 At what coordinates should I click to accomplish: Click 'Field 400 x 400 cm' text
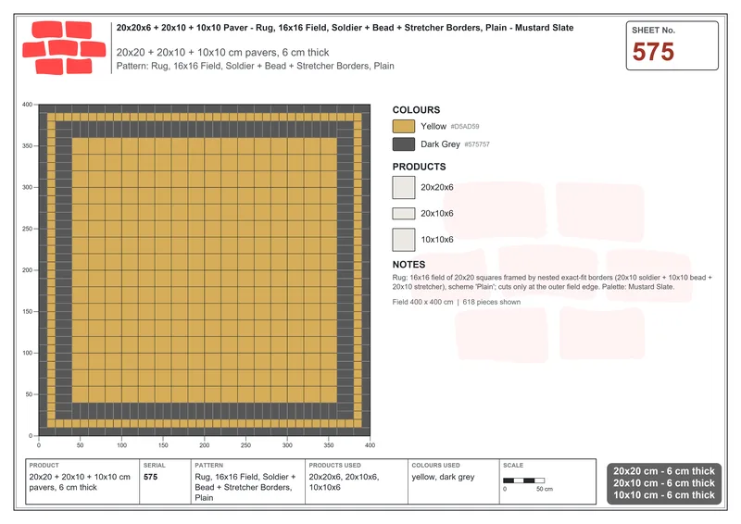click(x=422, y=302)
